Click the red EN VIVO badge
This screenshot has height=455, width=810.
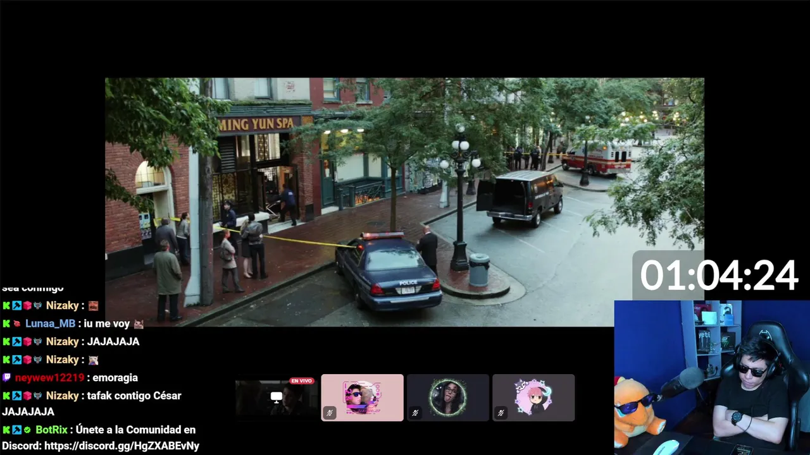[302, 381]
